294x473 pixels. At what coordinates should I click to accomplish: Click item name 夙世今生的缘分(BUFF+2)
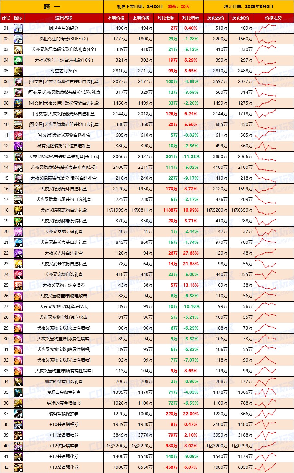tap(64, 39)
